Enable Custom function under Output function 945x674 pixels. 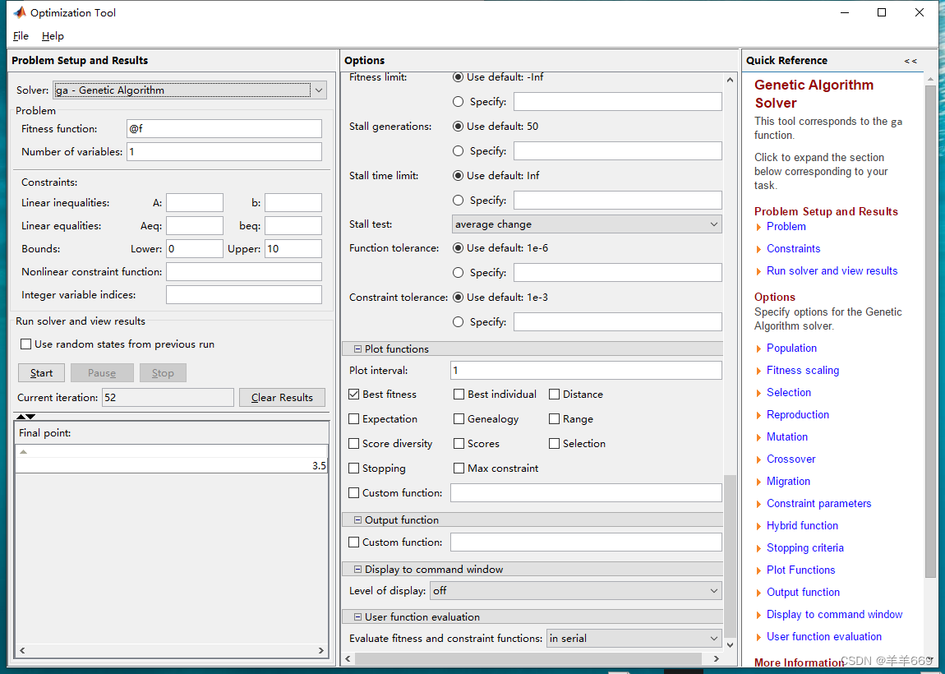tap(354, 542)
